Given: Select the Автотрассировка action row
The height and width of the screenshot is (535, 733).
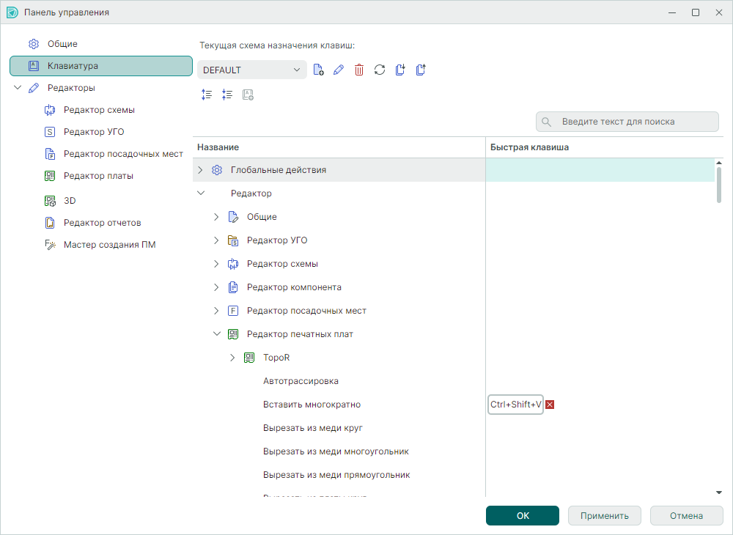Looking at the screenshot, I should pyautogui.click(x=301, y=381).
